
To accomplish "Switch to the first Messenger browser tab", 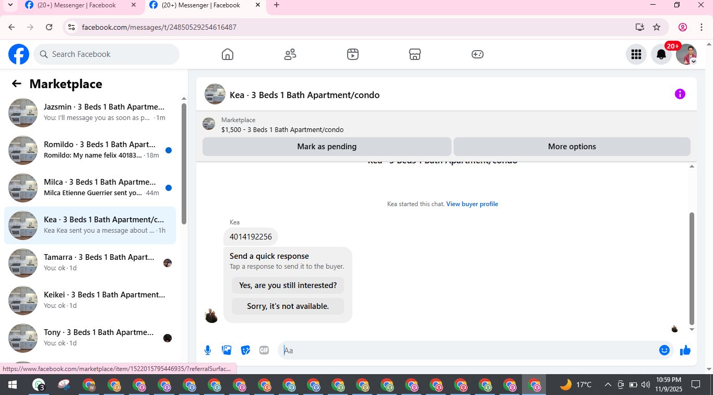I will 77,5.
